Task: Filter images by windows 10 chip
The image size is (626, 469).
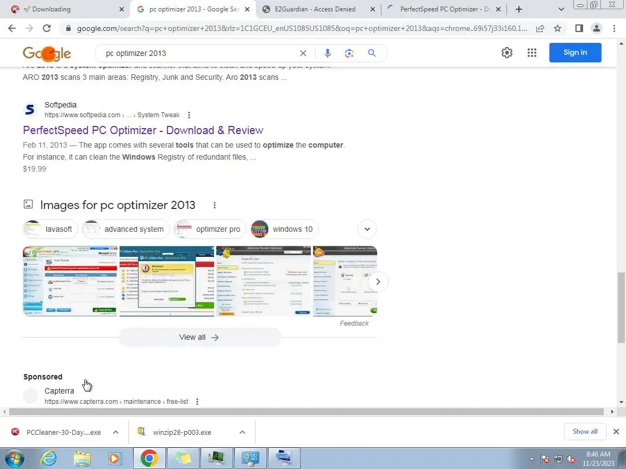Action: coord(284,229)
